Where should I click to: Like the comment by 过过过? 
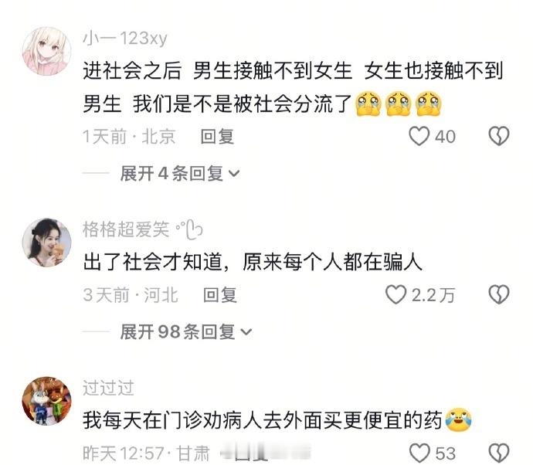point(419,453)
